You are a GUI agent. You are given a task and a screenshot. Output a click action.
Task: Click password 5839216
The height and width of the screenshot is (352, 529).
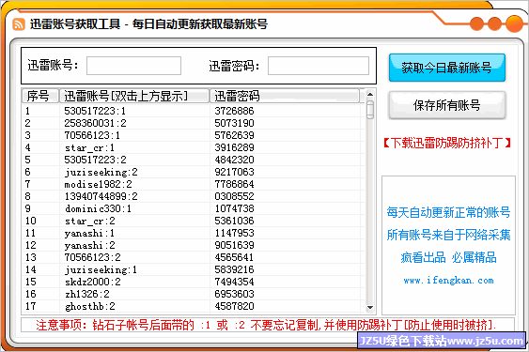(x=234, y=269)
